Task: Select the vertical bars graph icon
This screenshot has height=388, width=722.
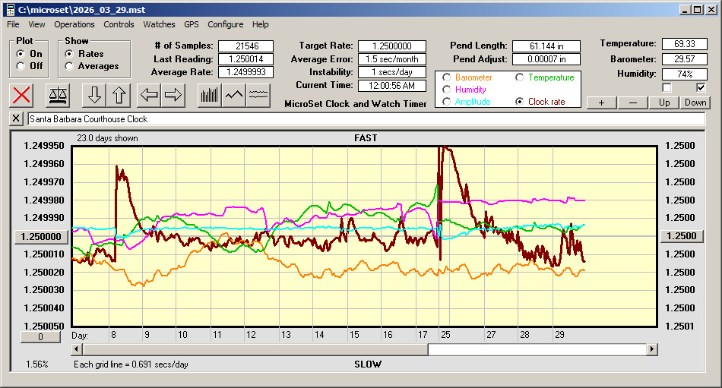Action: 210,95
